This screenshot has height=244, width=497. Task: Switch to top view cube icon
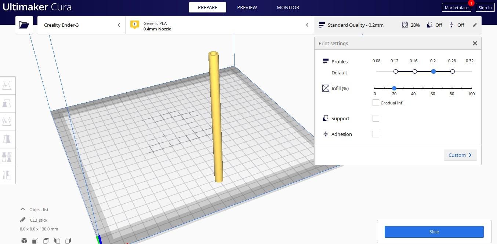(x=46, y=240)
